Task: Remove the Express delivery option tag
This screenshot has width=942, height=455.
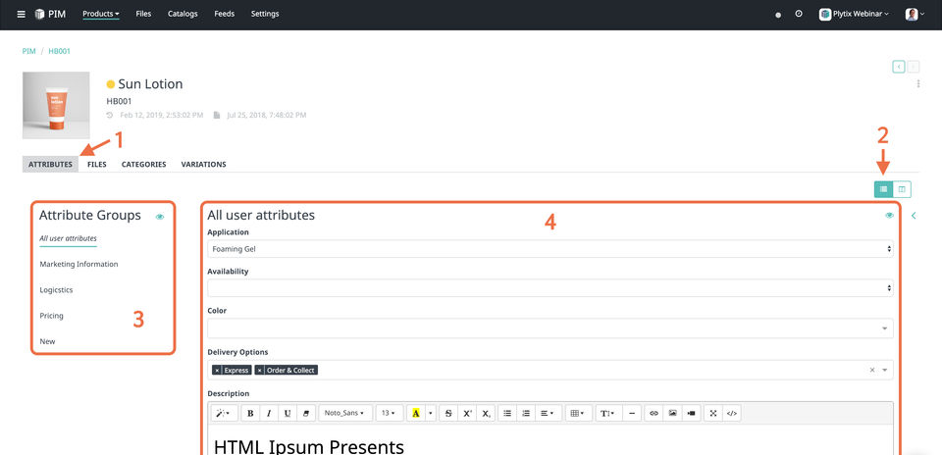Action: [x=217, y=371]
